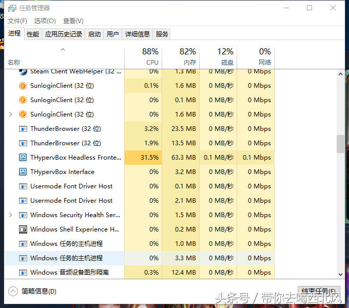Sort processes by the 磁盘 column header
Image resolution: width=349 pixels, height=308 pixels.
pyautogui.click(x=218, y=57)
